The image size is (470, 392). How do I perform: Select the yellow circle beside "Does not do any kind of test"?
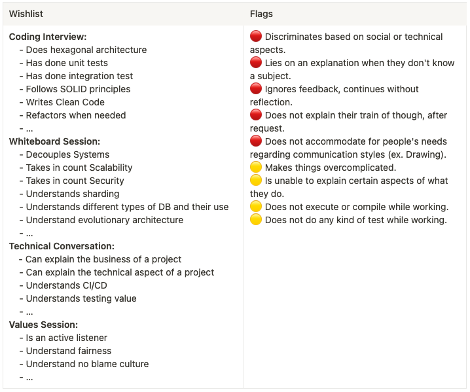pos(256,220)
